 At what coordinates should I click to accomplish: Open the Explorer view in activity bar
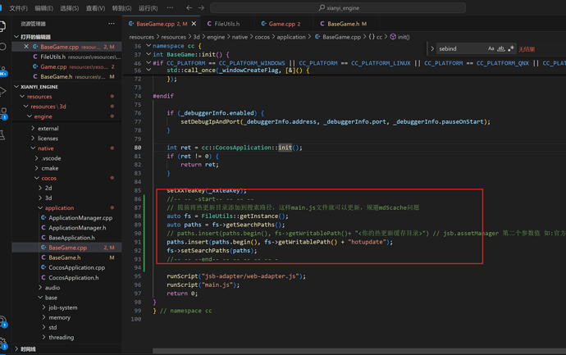pyautogui.click(x=3, y=27)
